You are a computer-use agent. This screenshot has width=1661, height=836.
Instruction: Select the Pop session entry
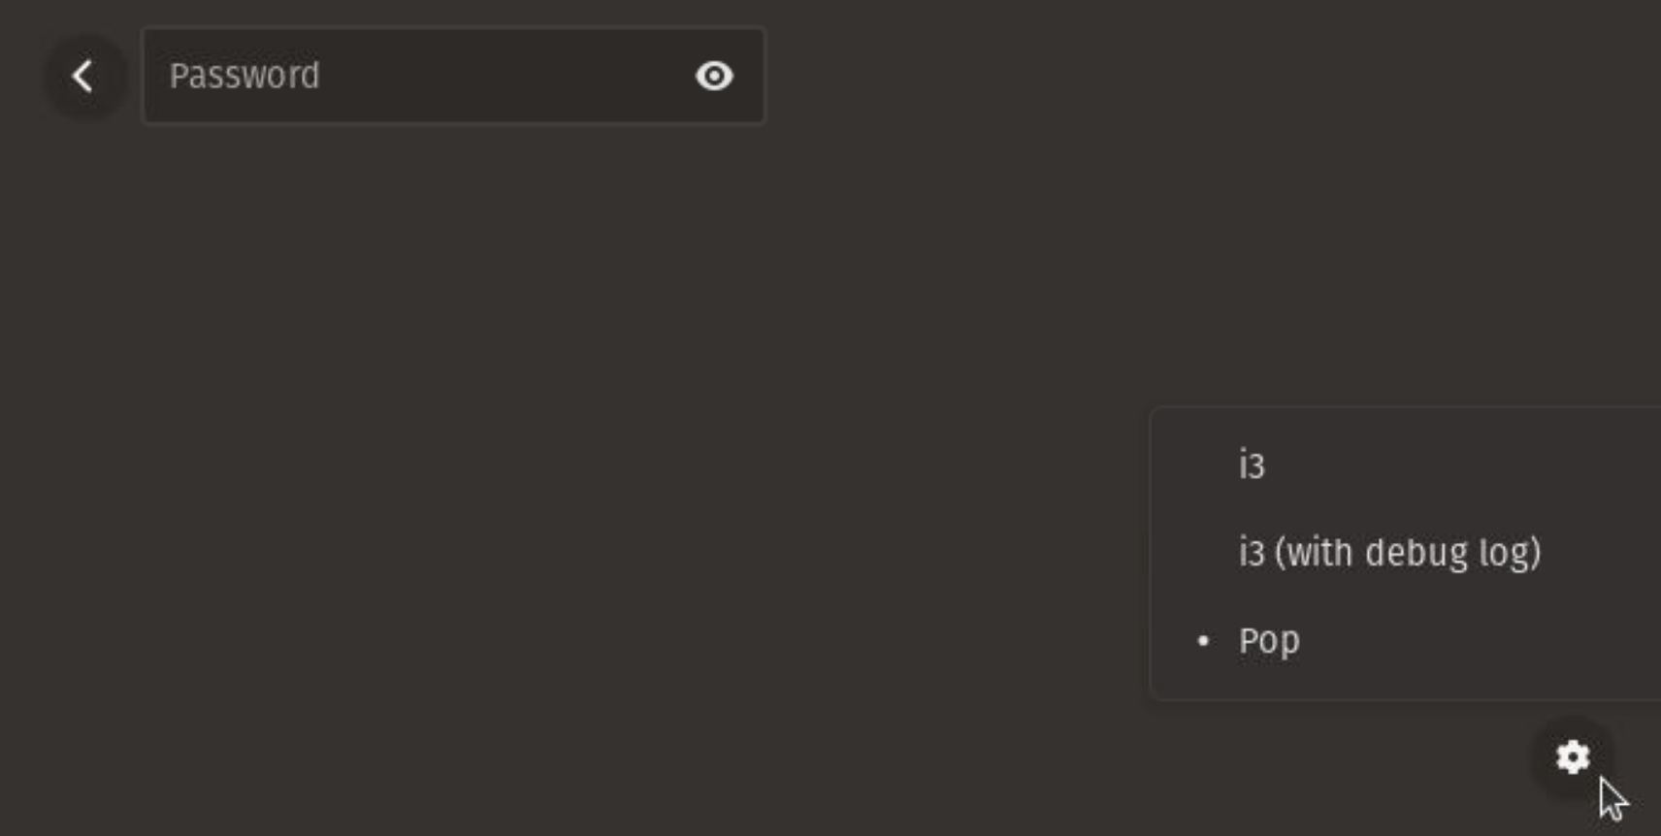point(1406,640)
